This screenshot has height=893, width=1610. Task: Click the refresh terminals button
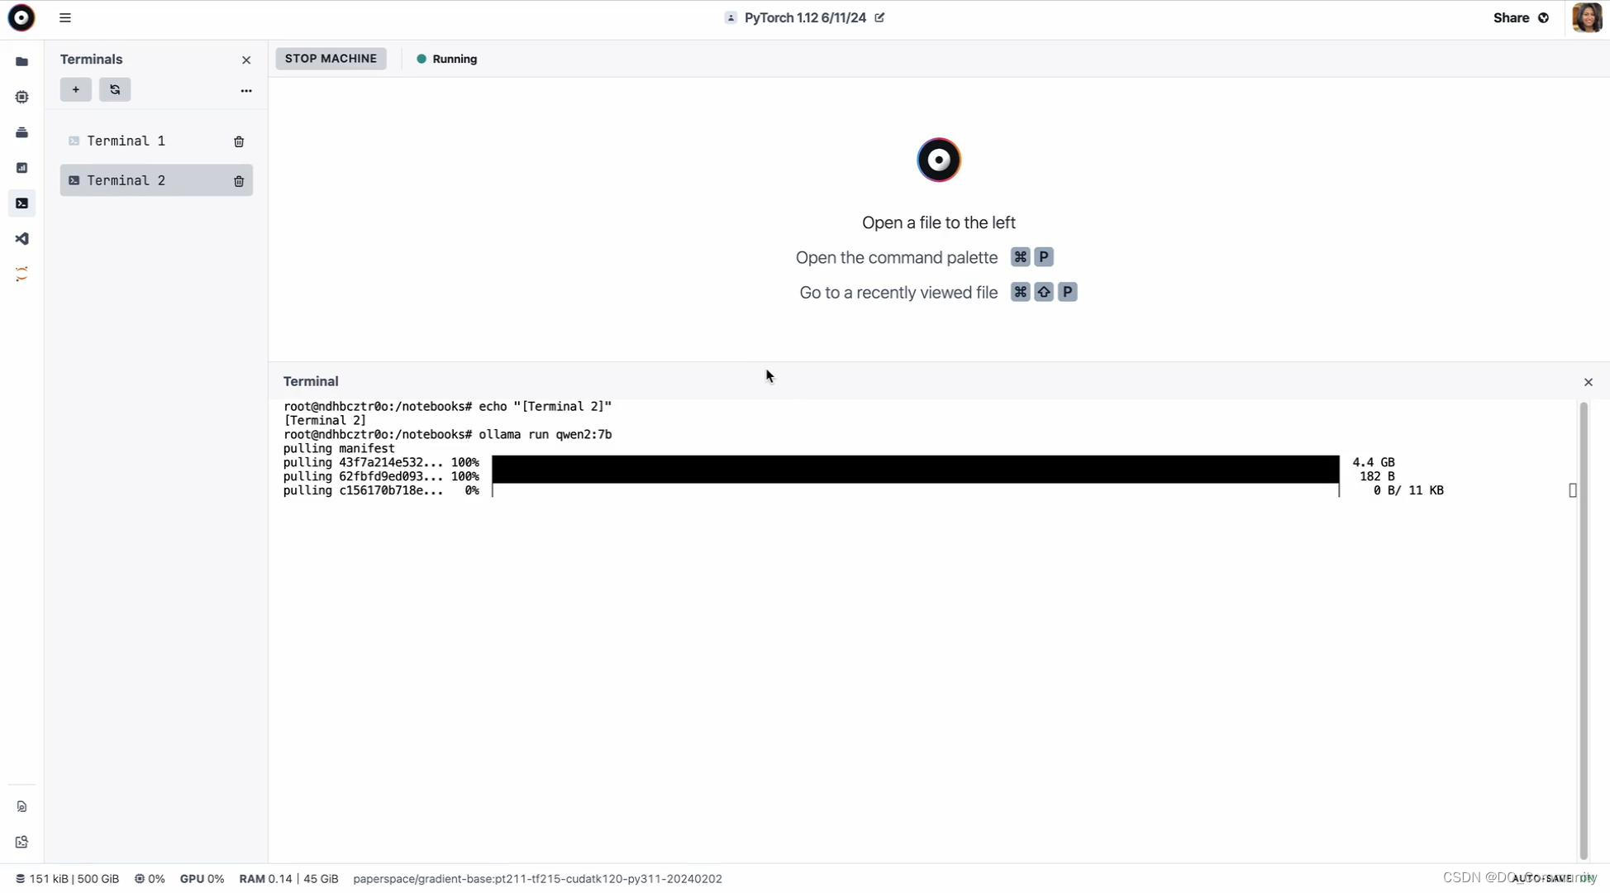(115, 89)
